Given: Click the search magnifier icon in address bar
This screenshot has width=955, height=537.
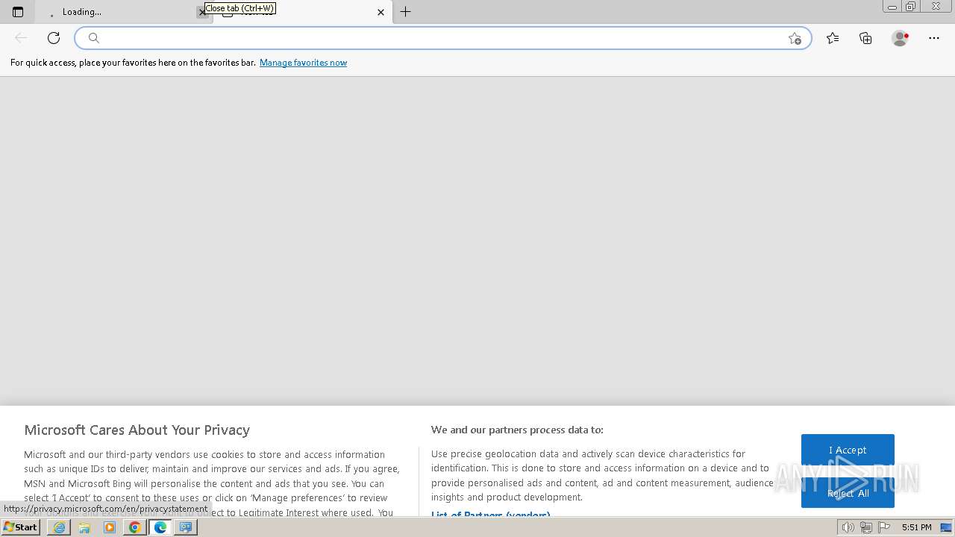Looking at the screenshot, I should [94, 38].
